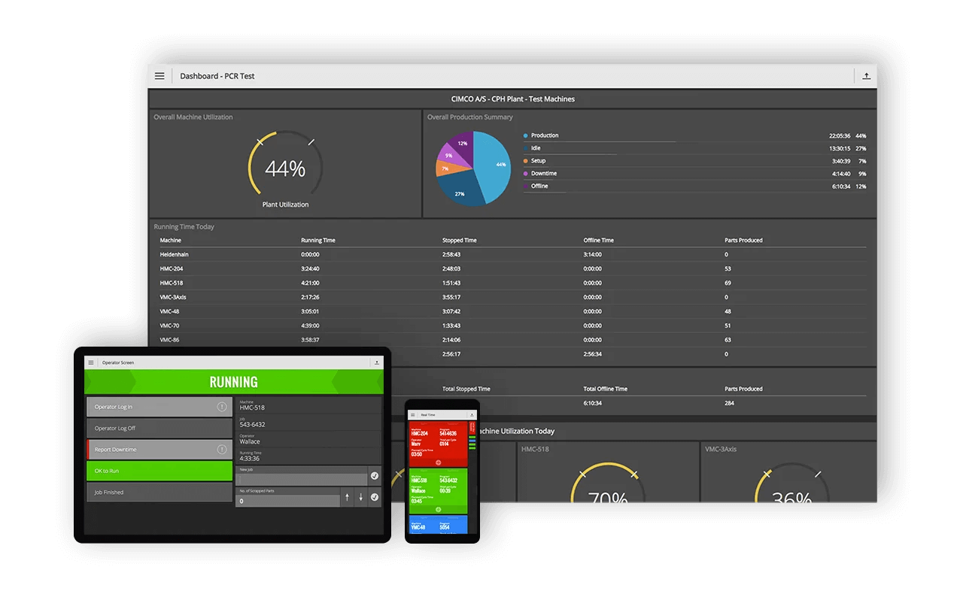Open the Operator Screen hamburger menu

pyautogui.click(x=91, y=362)
